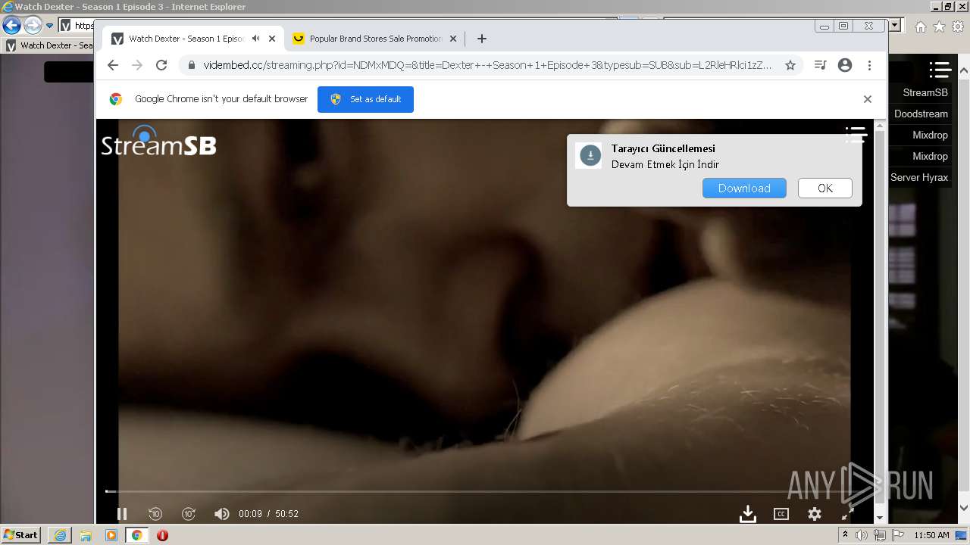Click IE address bar dropdown arrow
This screenshot has height=545, width=970.
896,25
